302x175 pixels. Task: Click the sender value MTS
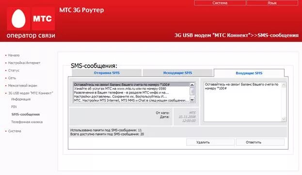click(x=192, y=113)
